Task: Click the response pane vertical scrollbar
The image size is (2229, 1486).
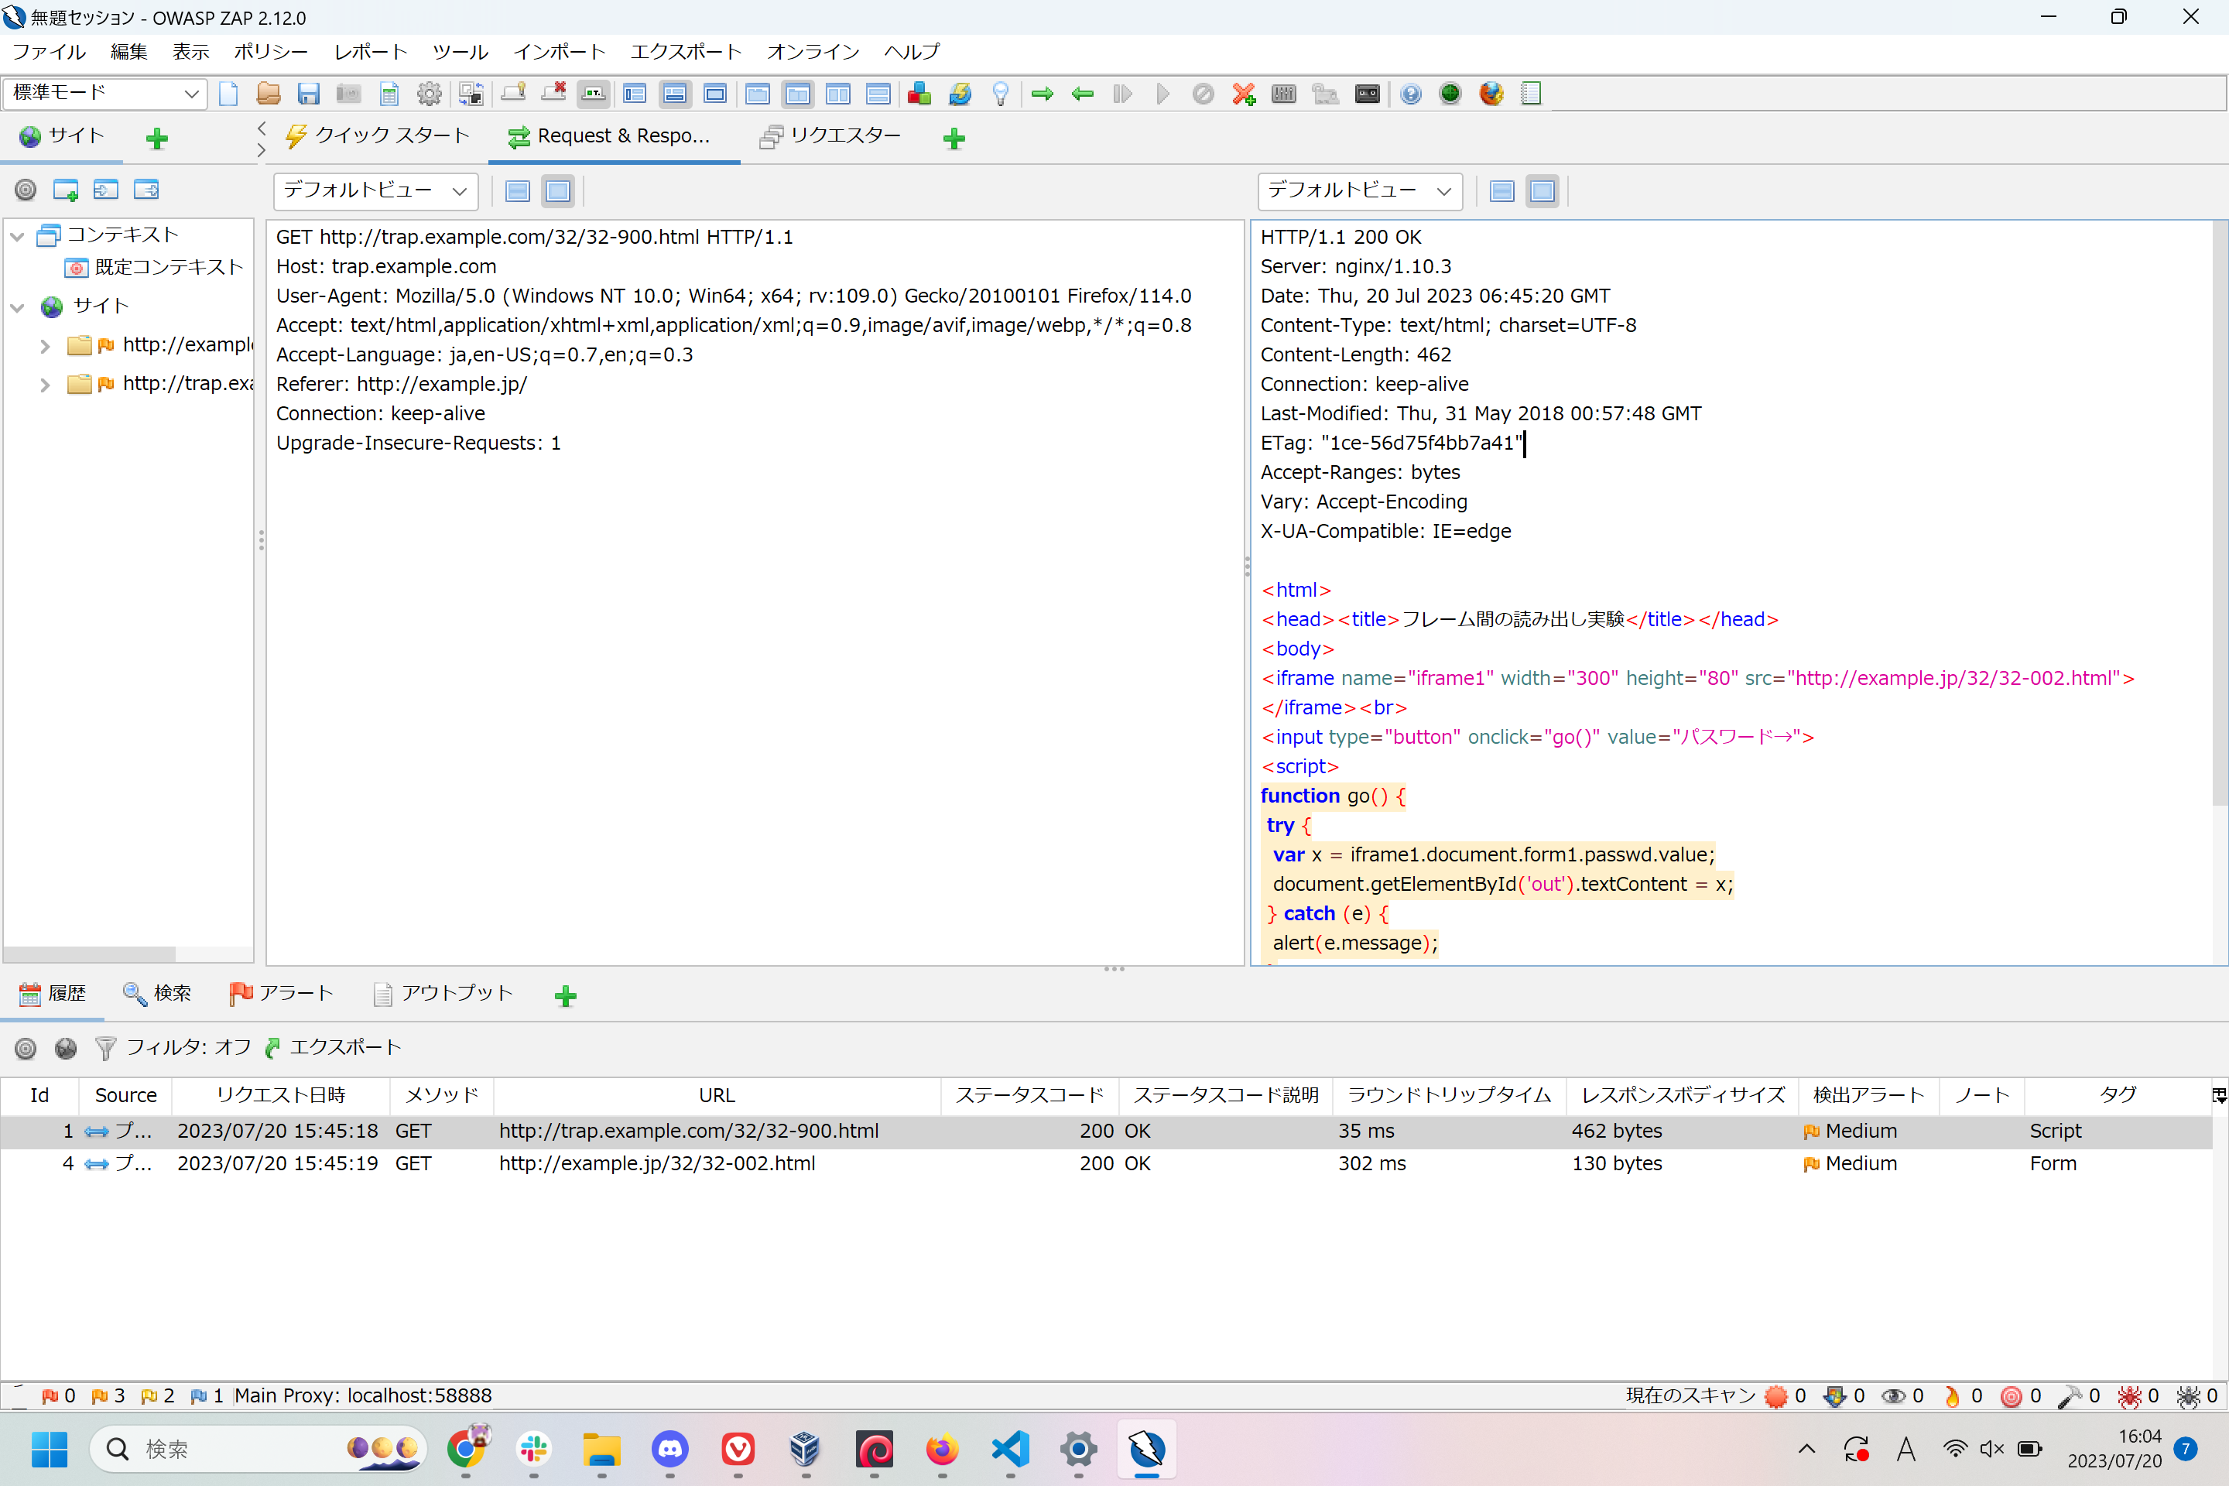Action: coord(2220,512)
